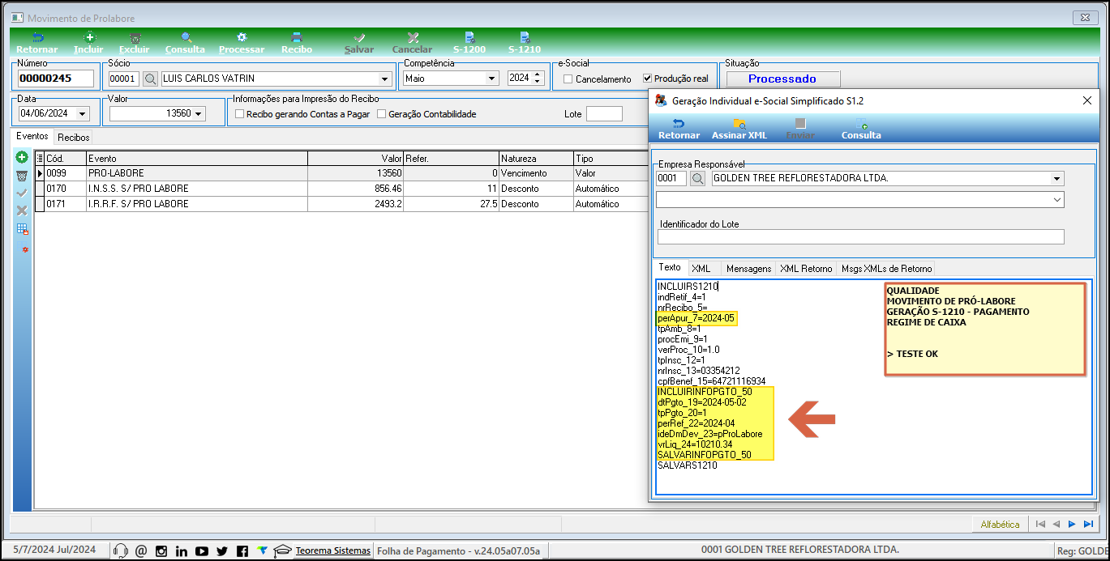Switch to the Recibos tab
Screen dimensions: 1110x561
tap(74, 138)
